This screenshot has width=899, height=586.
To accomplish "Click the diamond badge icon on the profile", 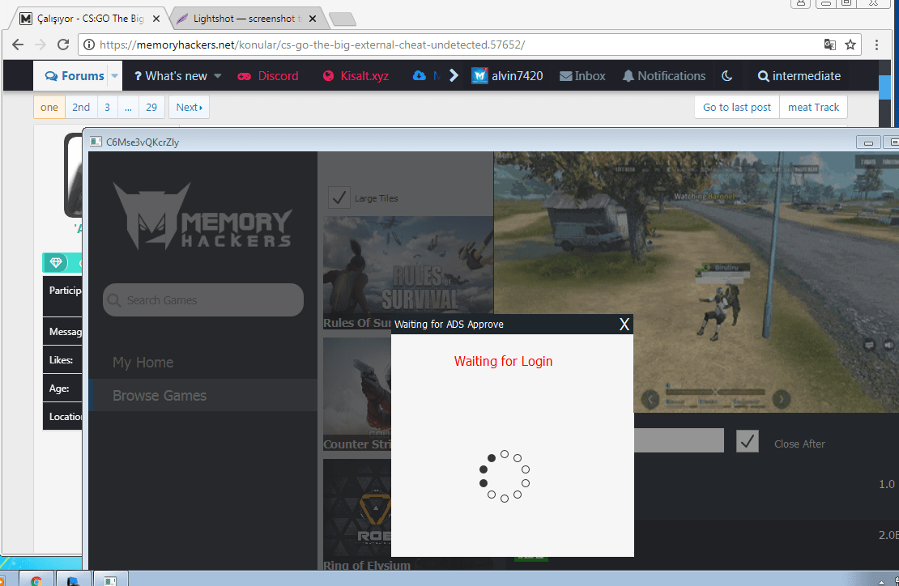I will (x=56, y=262).
